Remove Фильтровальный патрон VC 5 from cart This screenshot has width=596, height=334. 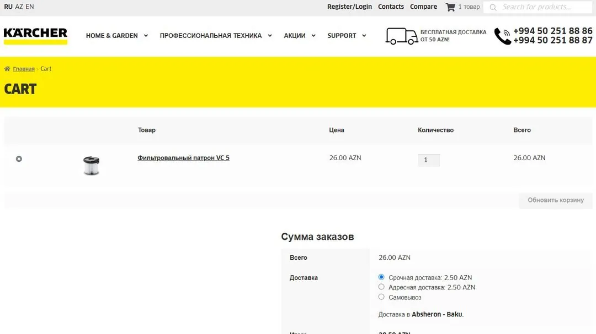[x=19, y=159]
